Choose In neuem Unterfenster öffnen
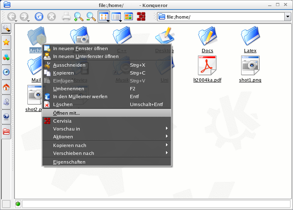293x210 pixels. 107,56
